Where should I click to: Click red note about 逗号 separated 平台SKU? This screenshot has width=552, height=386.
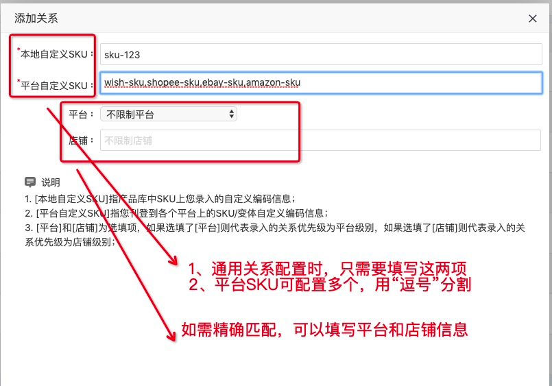(329, 286)
